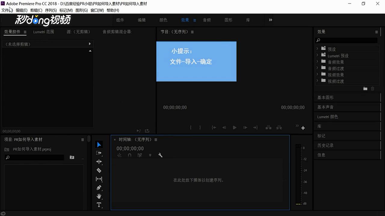Viewport: 385px width, 216px height.
Task: Click Mark In in the program monitor
Action: pyautogui.click(x=191, y=127)
